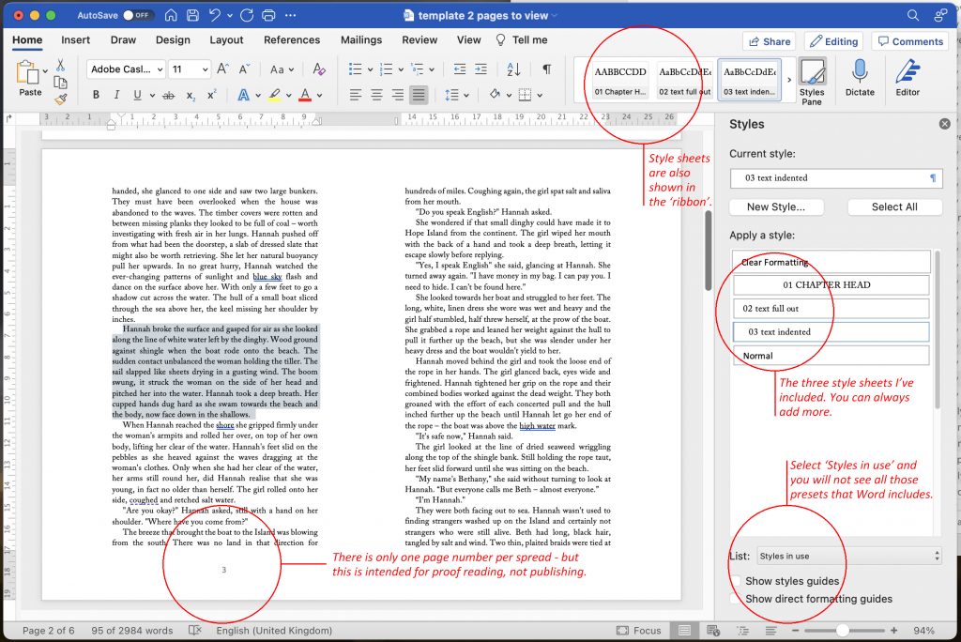Apply strikethrough formatting
The image size is (961, 642).
coord(169,95)
